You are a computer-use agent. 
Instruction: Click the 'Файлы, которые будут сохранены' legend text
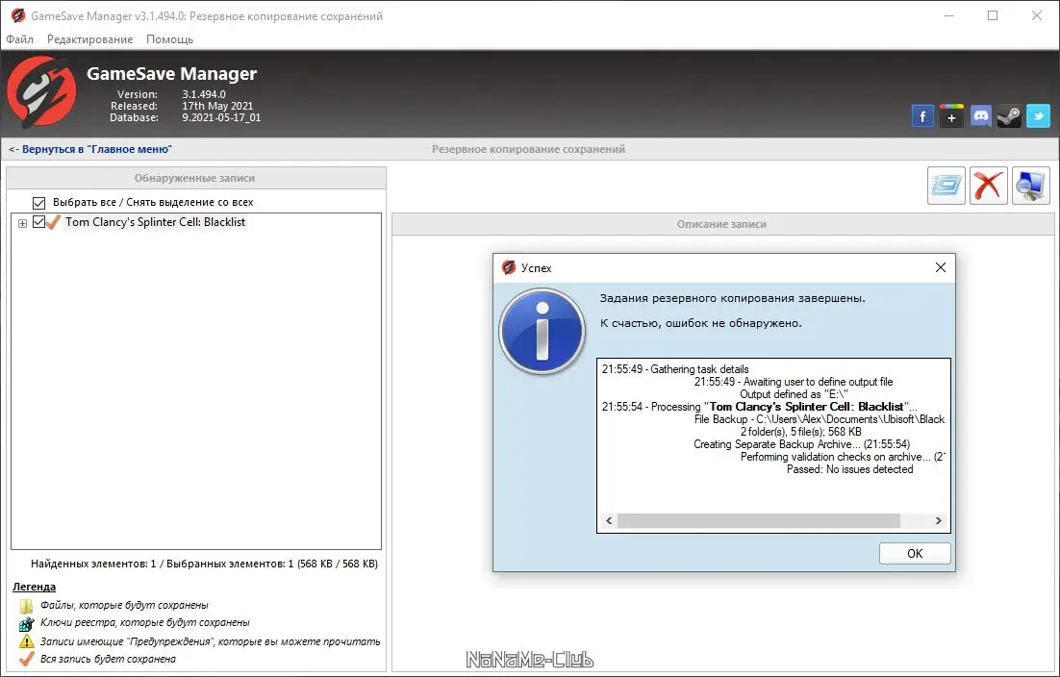124,606
